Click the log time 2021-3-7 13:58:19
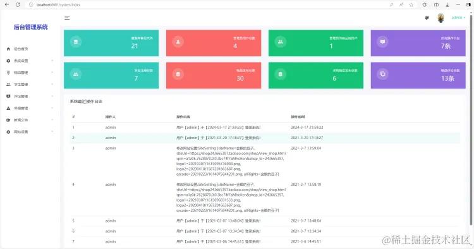Viewport: 474px width, 249px height. [x=306, y=185]
